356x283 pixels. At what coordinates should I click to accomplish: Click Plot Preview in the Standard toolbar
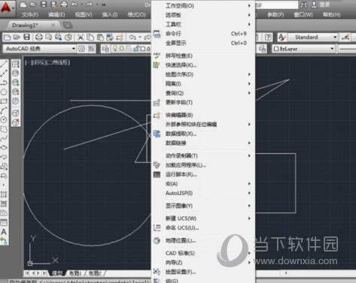tap(49, 38)
